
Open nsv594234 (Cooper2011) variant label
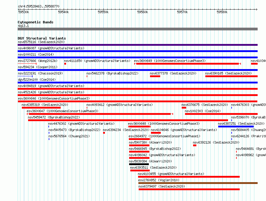(x=38, y=67)
